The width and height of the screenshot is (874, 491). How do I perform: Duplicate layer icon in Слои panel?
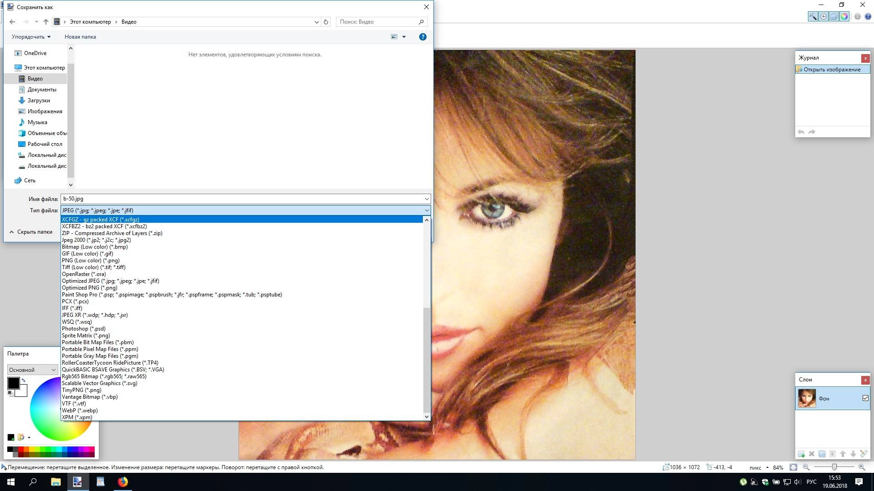pyautogui.click(x=822, y=454)
